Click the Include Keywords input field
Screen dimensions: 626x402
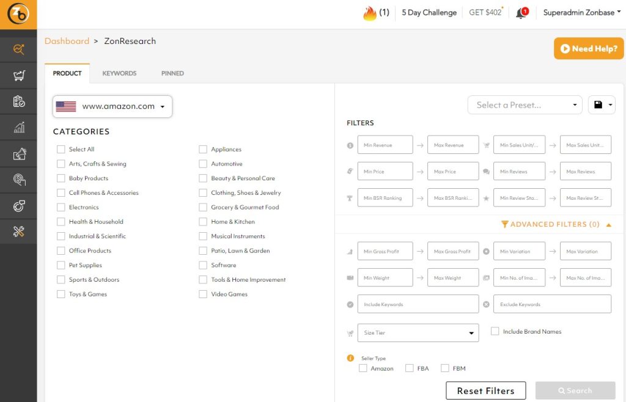point(418,304)
